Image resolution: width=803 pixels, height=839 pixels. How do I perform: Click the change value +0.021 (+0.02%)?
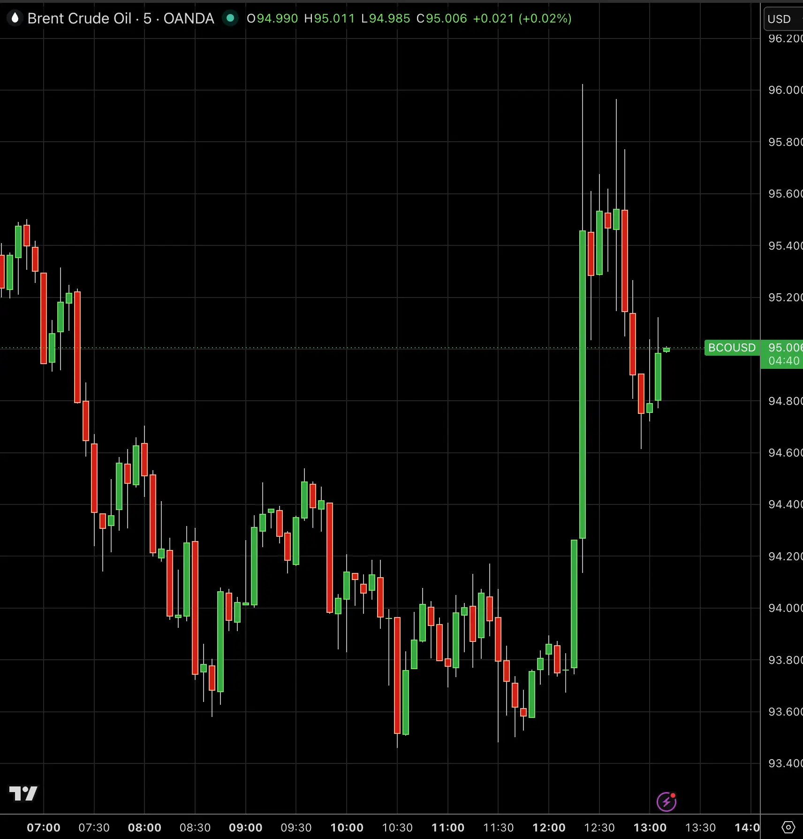(x=522, y=18)
